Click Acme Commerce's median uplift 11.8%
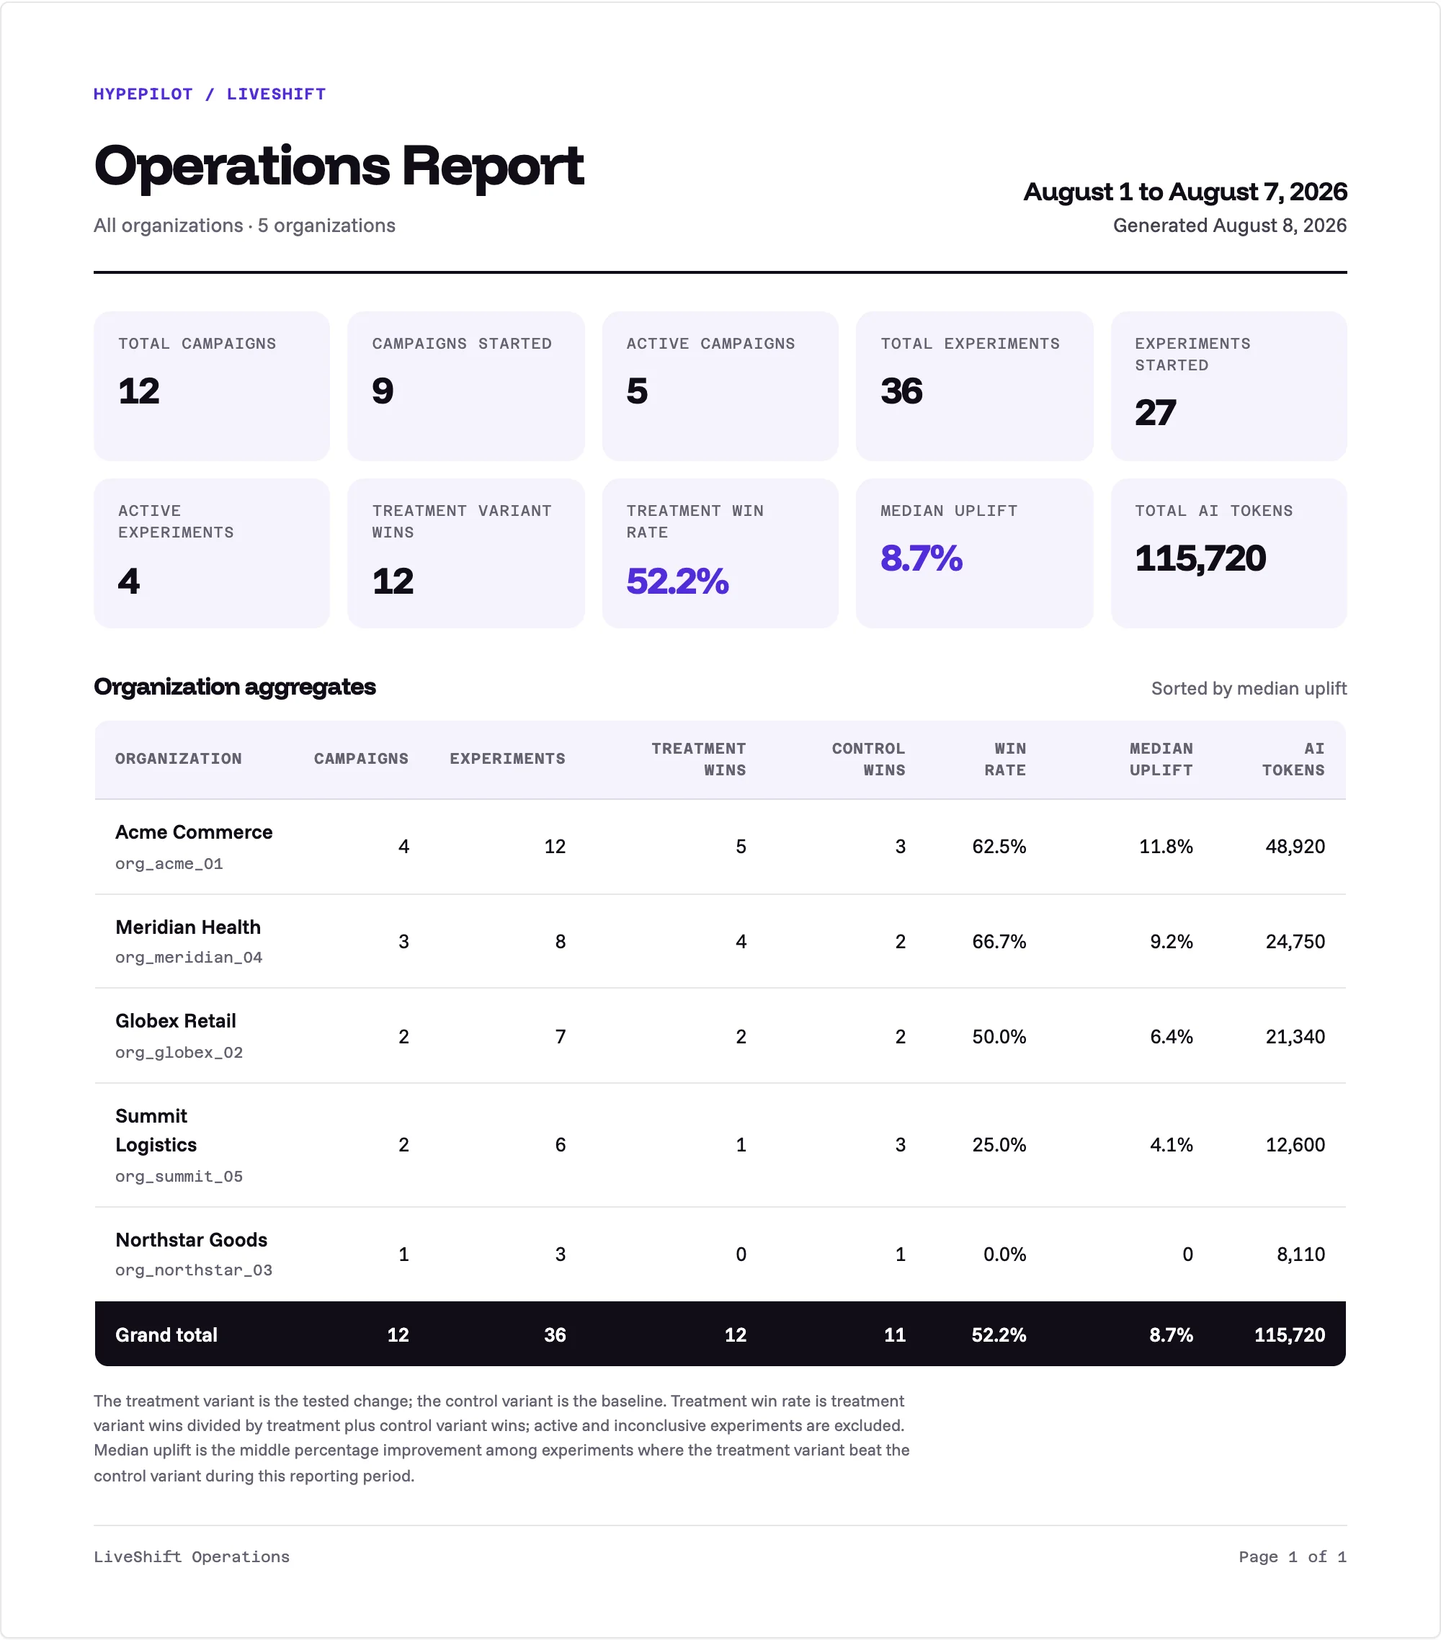This screenshot has width=1441, height=1640. click(x=1166, y=847)
